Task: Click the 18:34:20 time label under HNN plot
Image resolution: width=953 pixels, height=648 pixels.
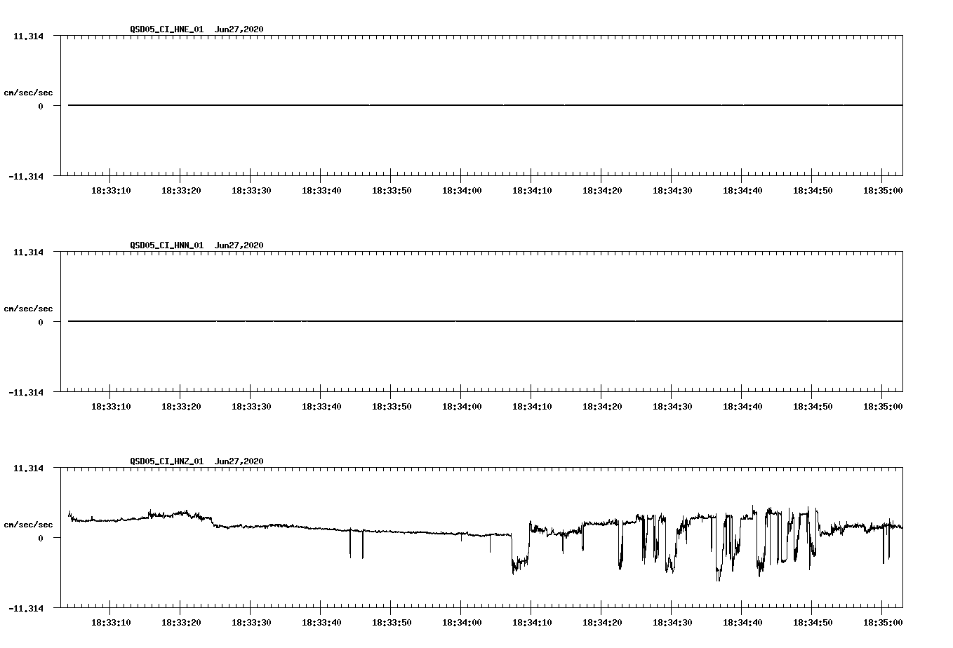Action: pyautogui.click(x=602, y=407)
